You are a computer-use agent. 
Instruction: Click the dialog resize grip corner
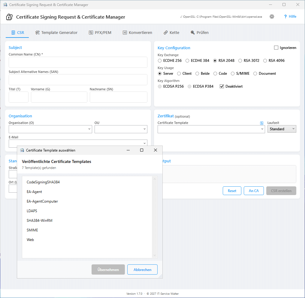[160, 276]
